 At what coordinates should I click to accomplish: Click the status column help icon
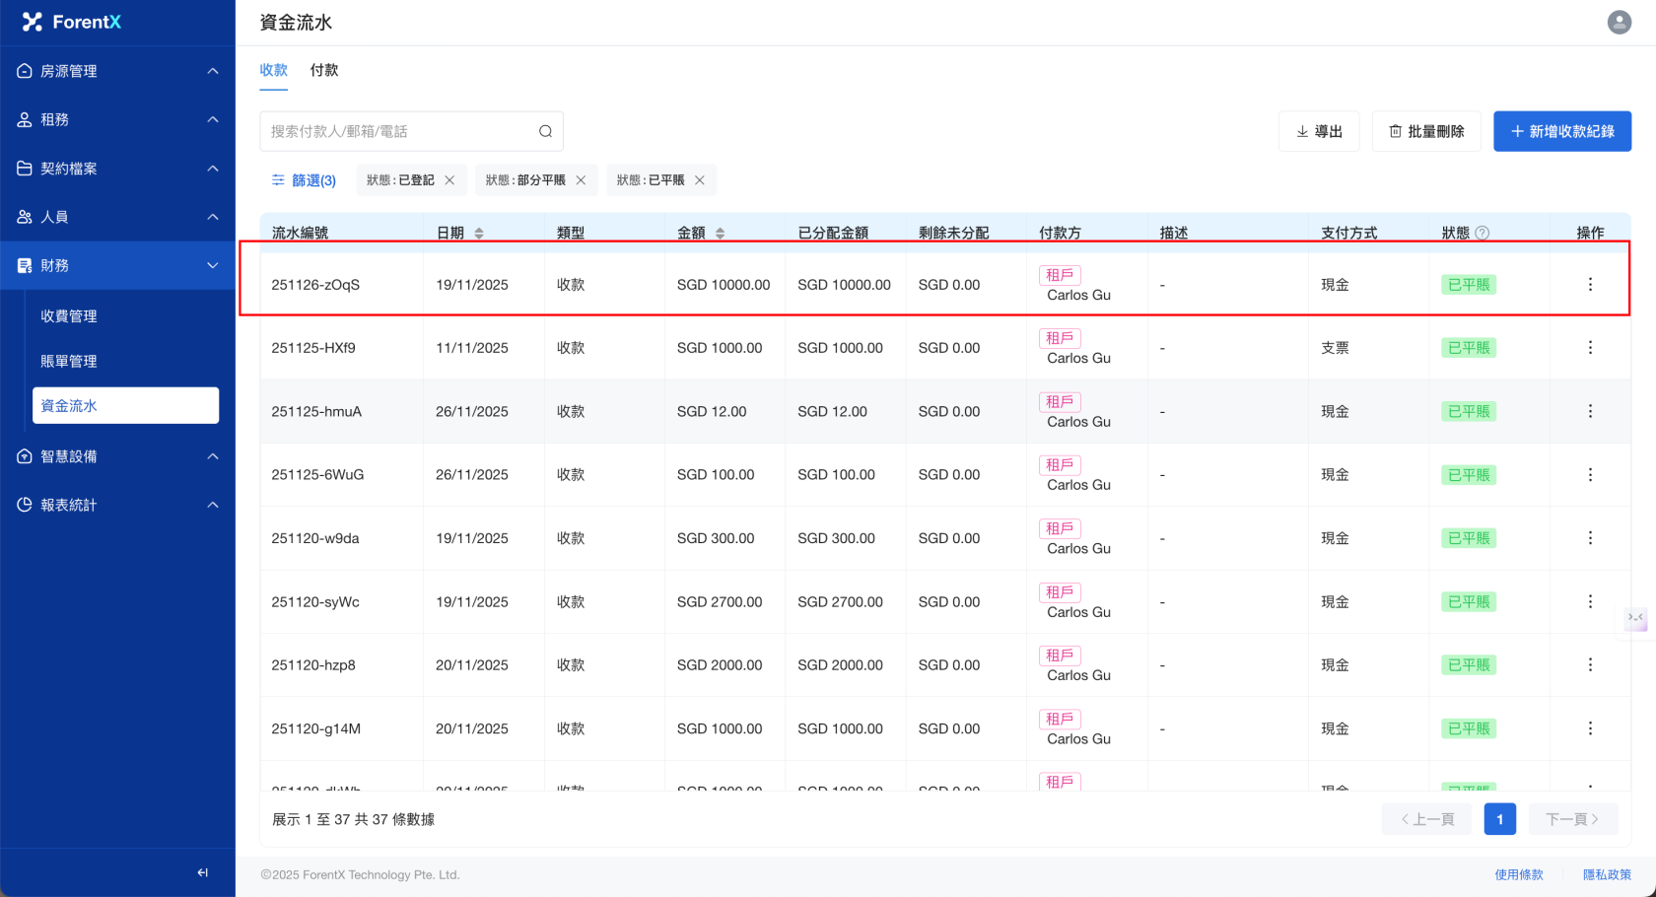(x=1482, y=233)
